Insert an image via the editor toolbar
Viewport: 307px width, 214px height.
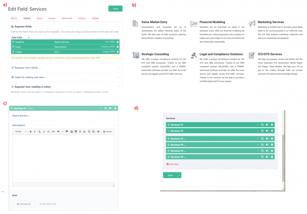coord(71,132)
